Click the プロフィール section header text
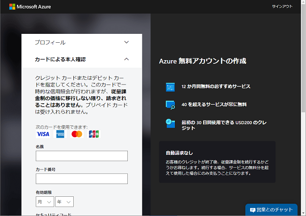 (x=50, y=42)
